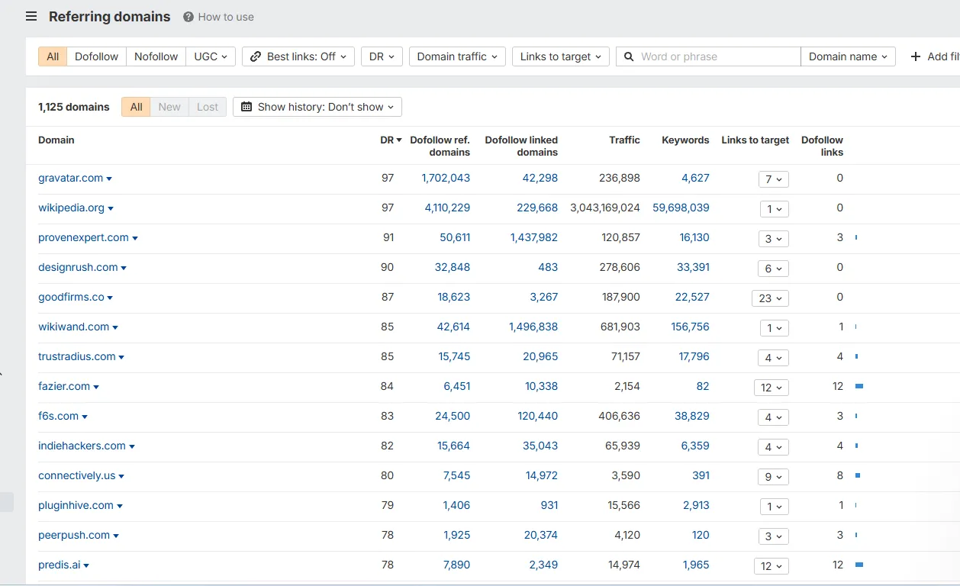Click traffic value 3,043,169,024 for wikipedia.org
The height and width of the screenshot is (586, 960).
605,208
